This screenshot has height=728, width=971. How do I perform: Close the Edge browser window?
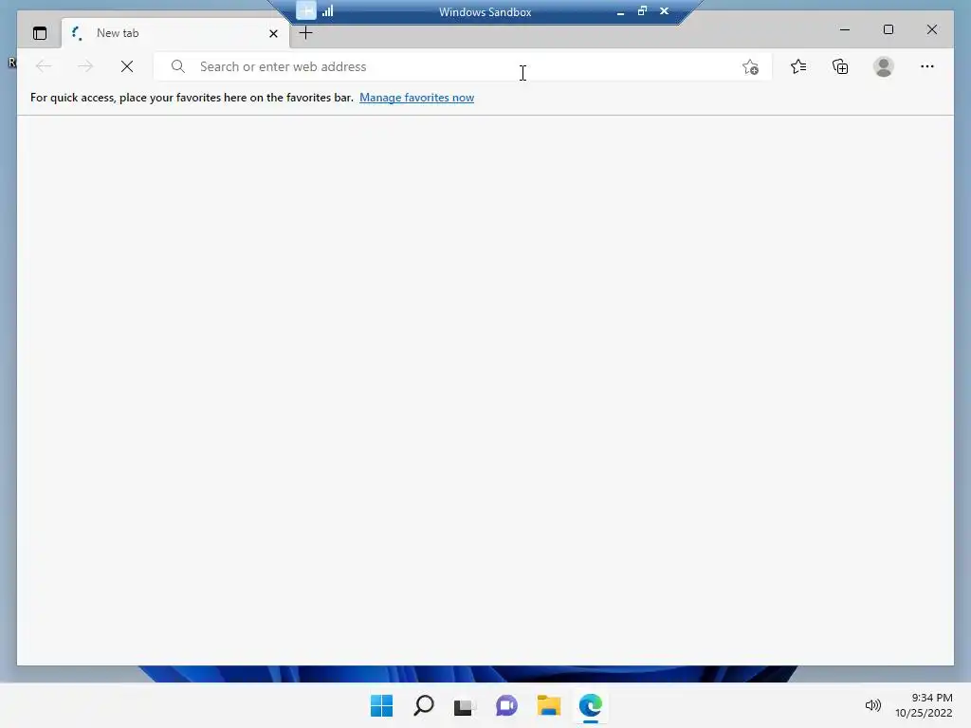coord(932,29)
